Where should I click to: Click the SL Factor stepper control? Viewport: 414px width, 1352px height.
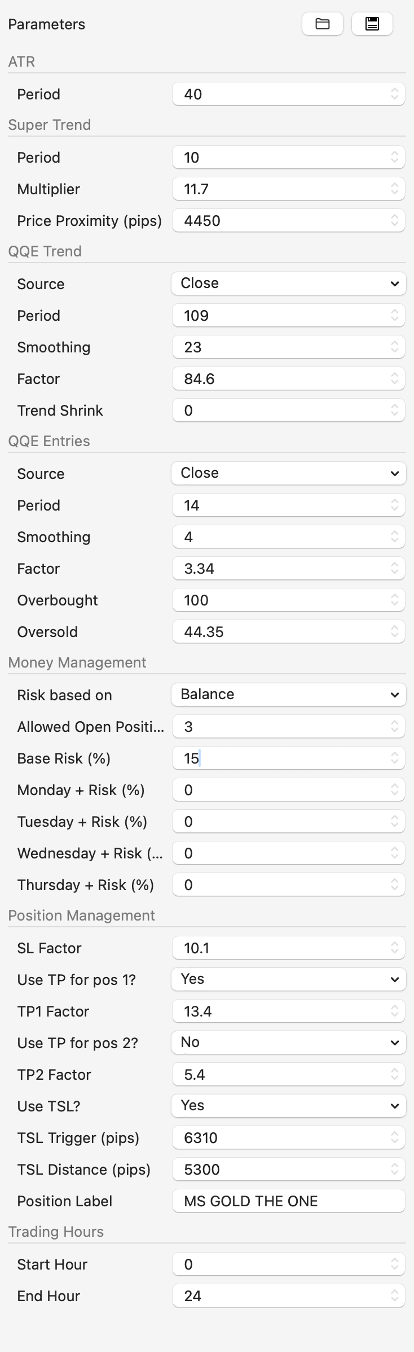pos(395,948)
